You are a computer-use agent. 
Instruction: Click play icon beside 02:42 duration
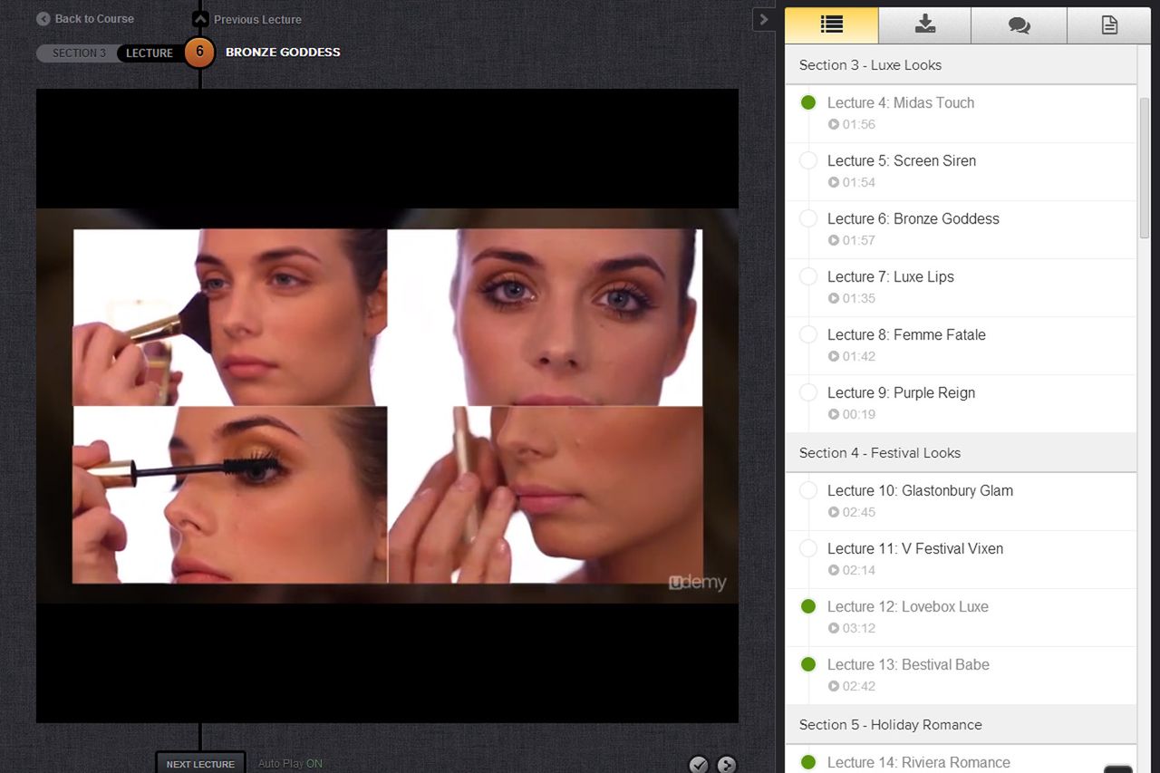point(834,686)
